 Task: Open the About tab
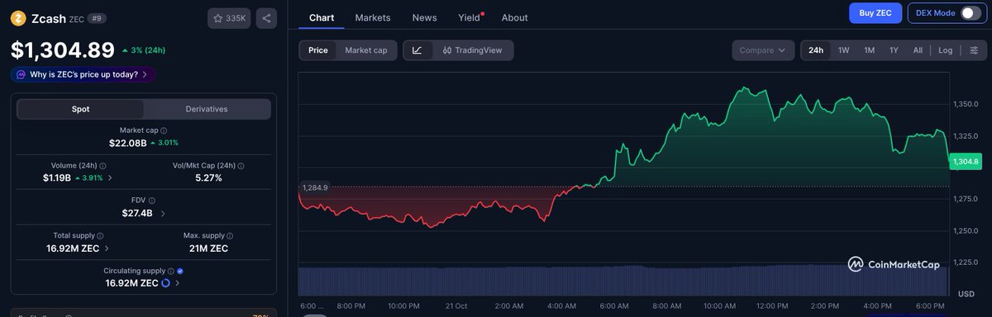(514, 17)
